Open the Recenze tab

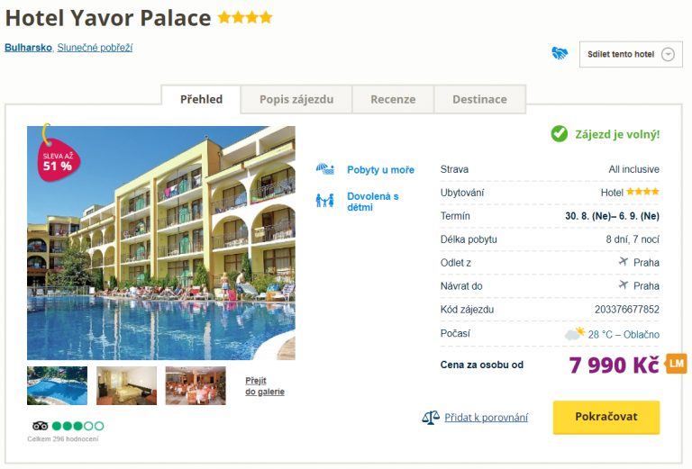(x=393, y=100)
